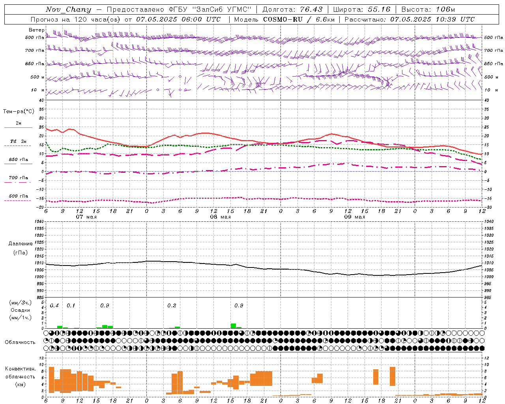Click the (гПа) pressure unit label

[x=21, y=253]
